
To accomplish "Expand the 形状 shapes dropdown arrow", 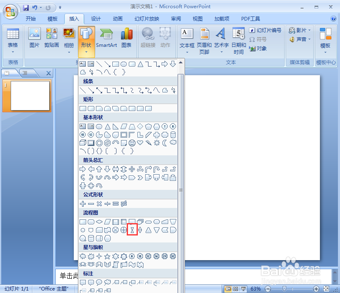I will 86,52.
